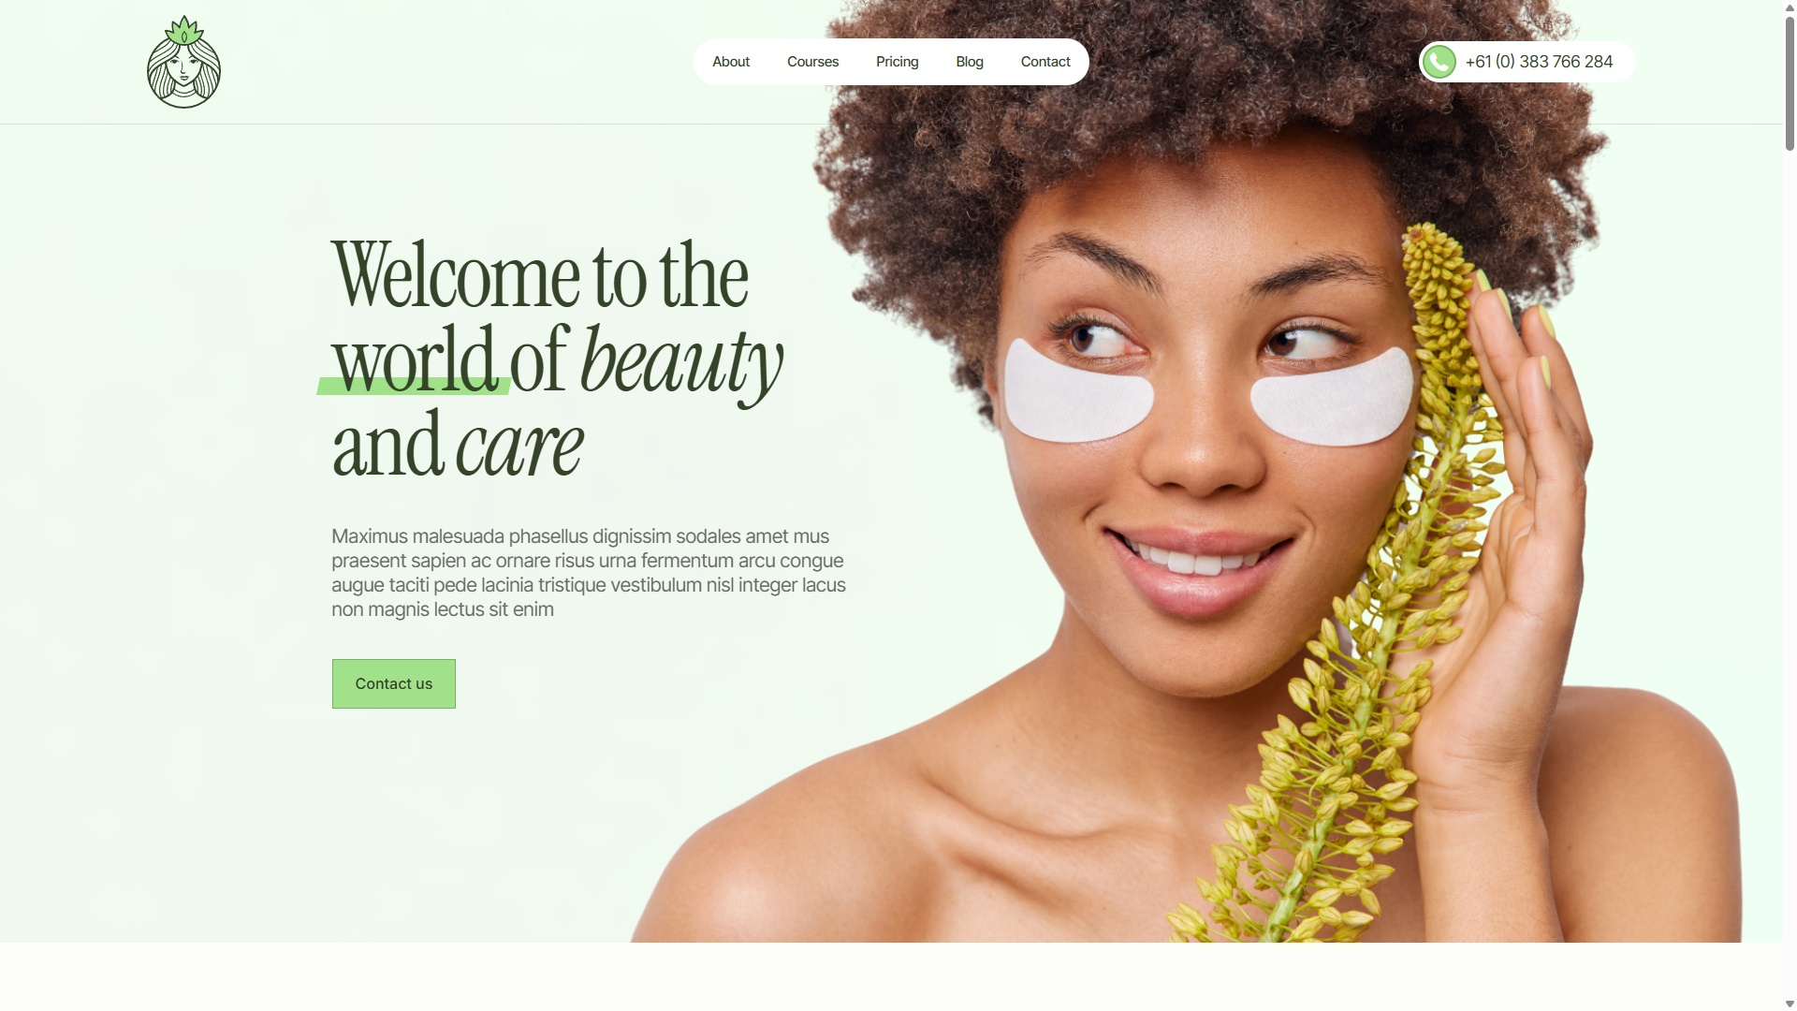
Task: Click the woman-with-crown site logo
Action: click(183, 62)
